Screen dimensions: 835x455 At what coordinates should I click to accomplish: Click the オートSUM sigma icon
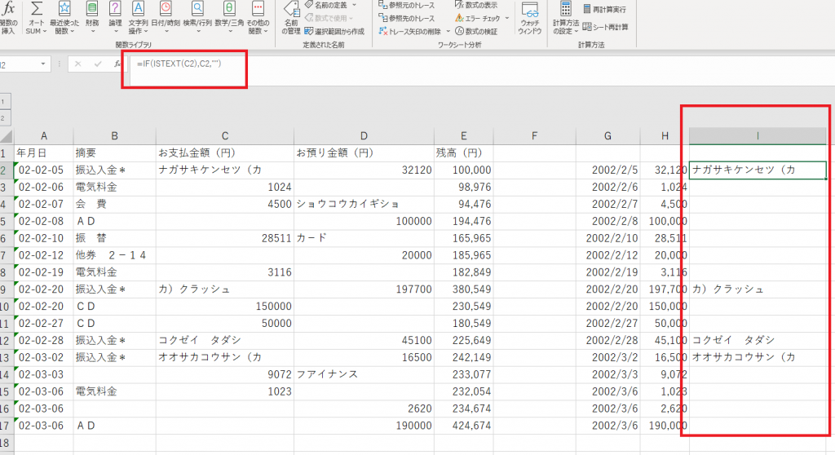[37, 10]
